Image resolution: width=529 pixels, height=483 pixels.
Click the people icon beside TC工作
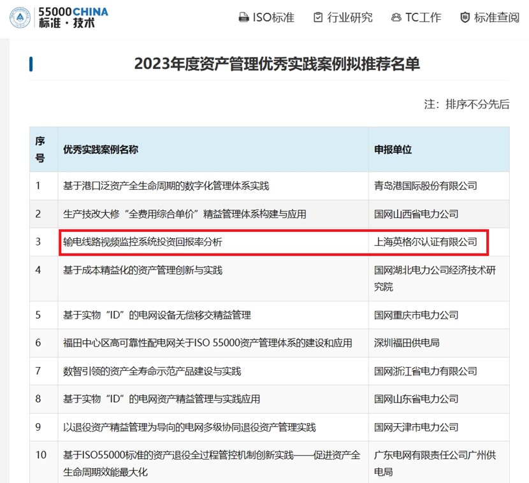click(x=396, y=17)
